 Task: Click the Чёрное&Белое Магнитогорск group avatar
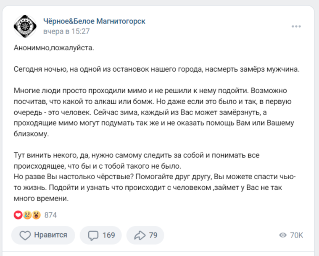(x=25, y=26)
